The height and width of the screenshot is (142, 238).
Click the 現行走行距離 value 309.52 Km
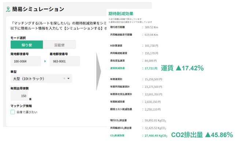click(x=151, y=27)
